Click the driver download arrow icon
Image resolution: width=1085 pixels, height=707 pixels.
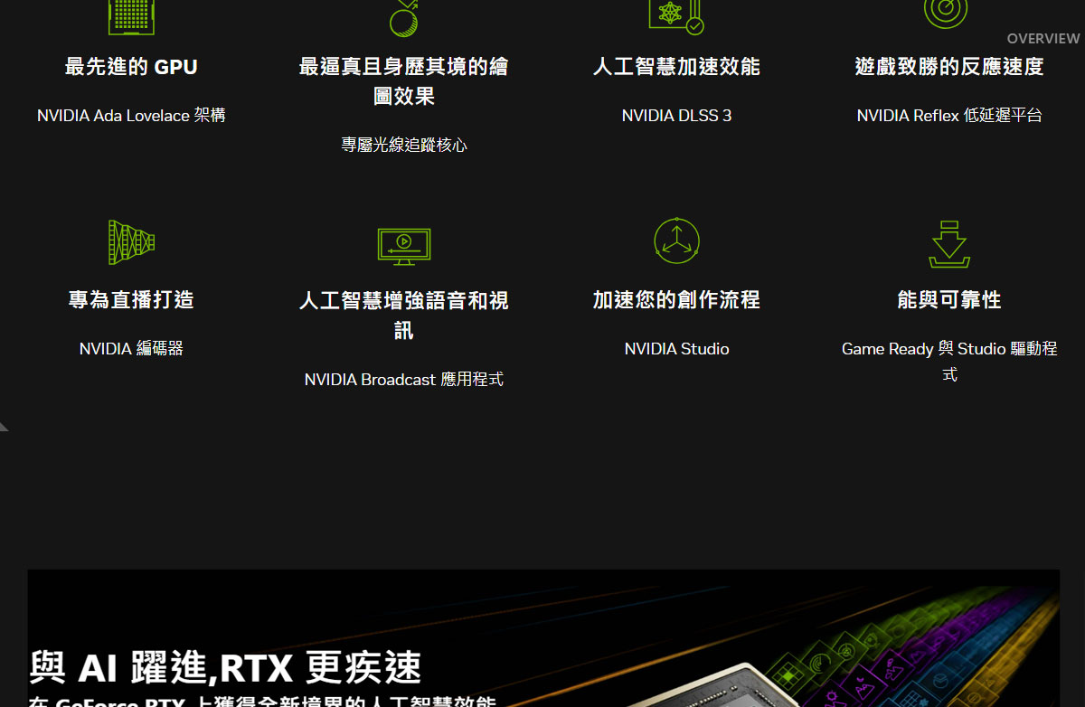[949, 244]
